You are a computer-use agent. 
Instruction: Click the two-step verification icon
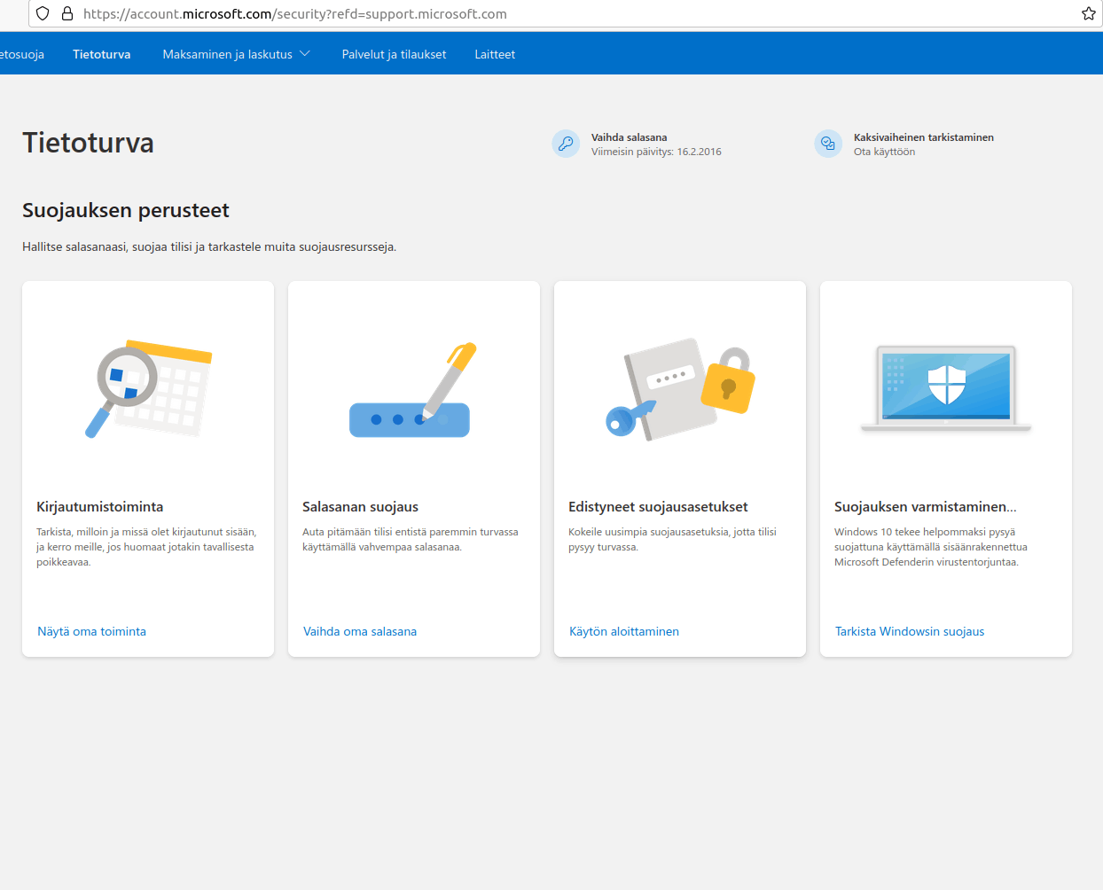(828, 144)
